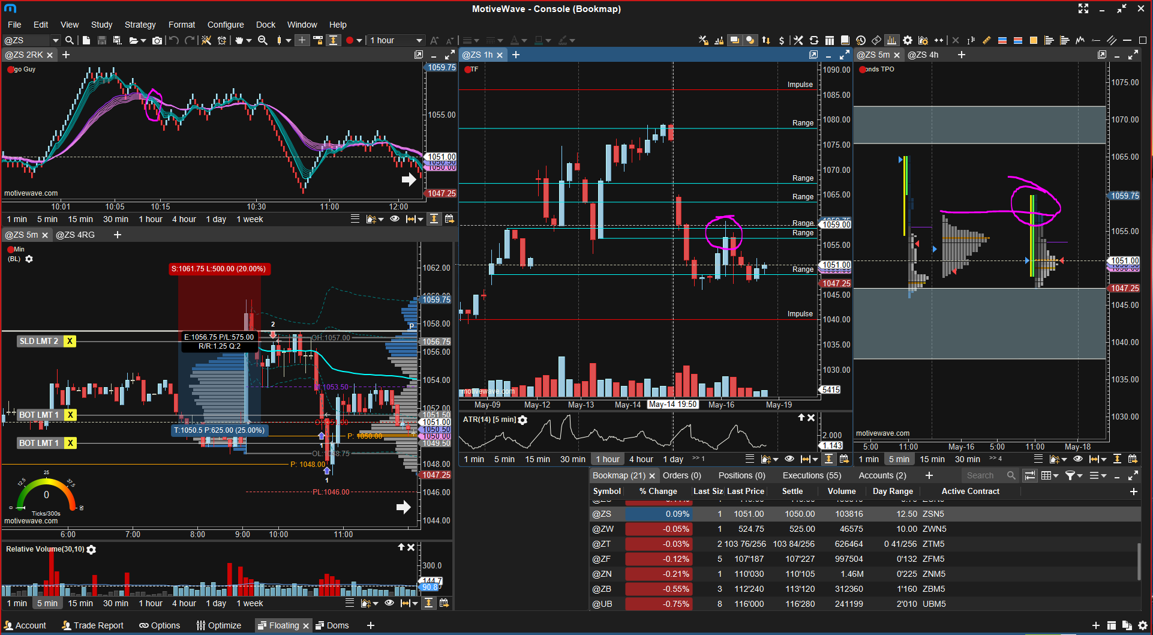Expand the range dropdown under 1h chart
1153x635 pixels.
click(815, 459)
